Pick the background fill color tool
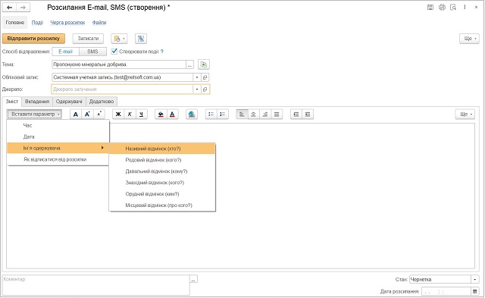This screenshot has width=485, height=298. (x=161, y=114)
